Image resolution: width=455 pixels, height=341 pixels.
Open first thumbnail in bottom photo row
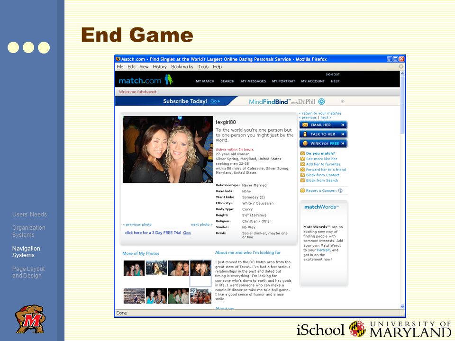click(134, 296)
